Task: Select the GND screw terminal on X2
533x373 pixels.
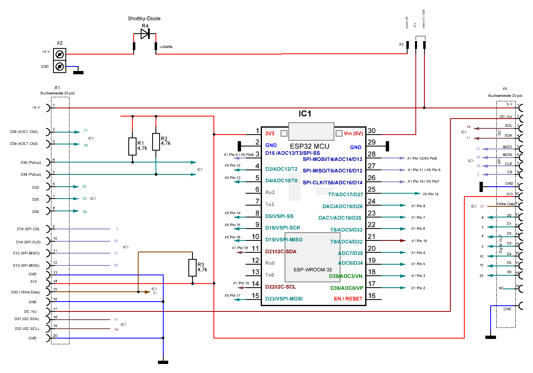Action: pos(60,66)
